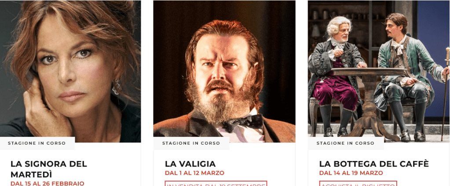Image resolution: width=450 pixels, height=186 pixels.
Task: Select the Dal 14 al 19 Marzo date
Action: point(351,173)
